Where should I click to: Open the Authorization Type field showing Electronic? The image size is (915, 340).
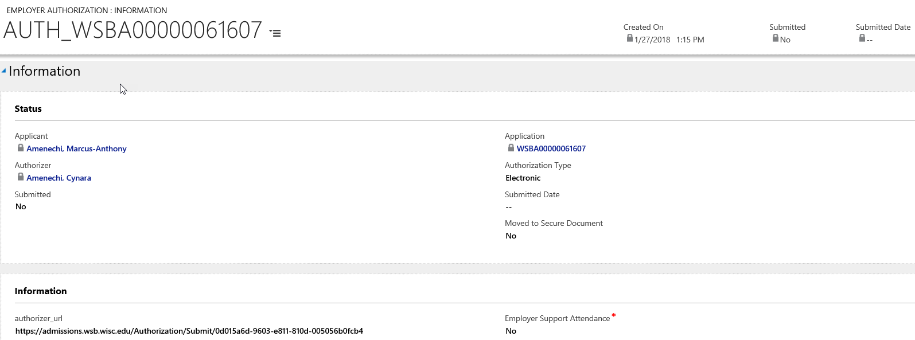[523, 178]
